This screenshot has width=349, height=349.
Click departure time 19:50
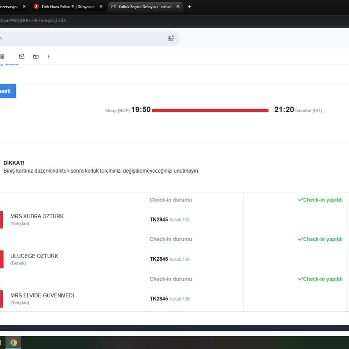[x=141, y=110]
